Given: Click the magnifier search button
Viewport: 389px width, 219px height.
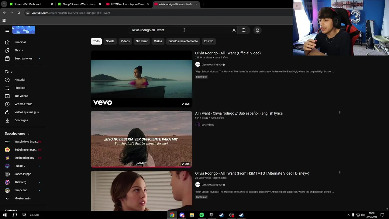Looking at the screenshot, I should click(x=244, y=30).
